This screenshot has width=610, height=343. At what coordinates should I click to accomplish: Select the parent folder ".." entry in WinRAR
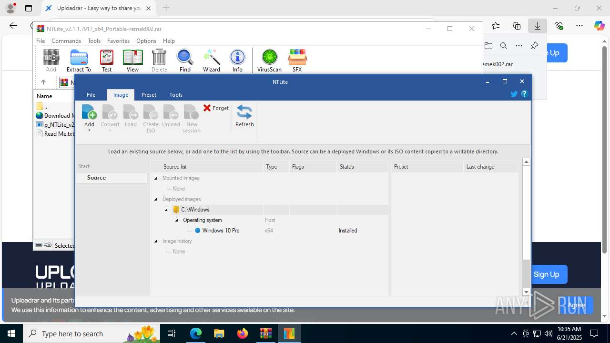click(42, 107)
